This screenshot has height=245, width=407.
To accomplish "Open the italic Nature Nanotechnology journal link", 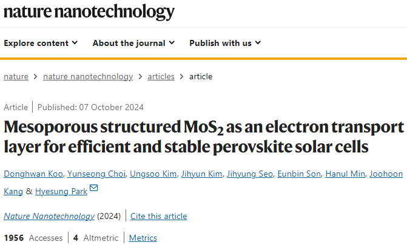I will tap(49, 216).
